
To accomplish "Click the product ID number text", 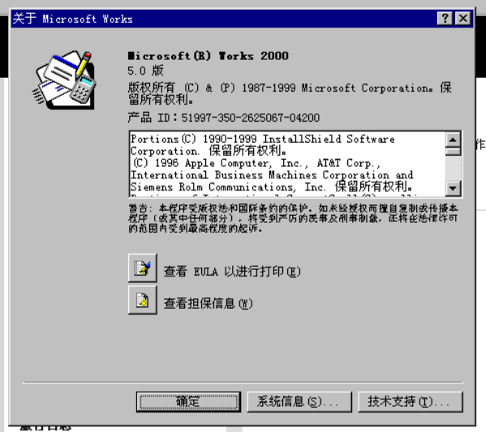I will [x=251, y=118].
